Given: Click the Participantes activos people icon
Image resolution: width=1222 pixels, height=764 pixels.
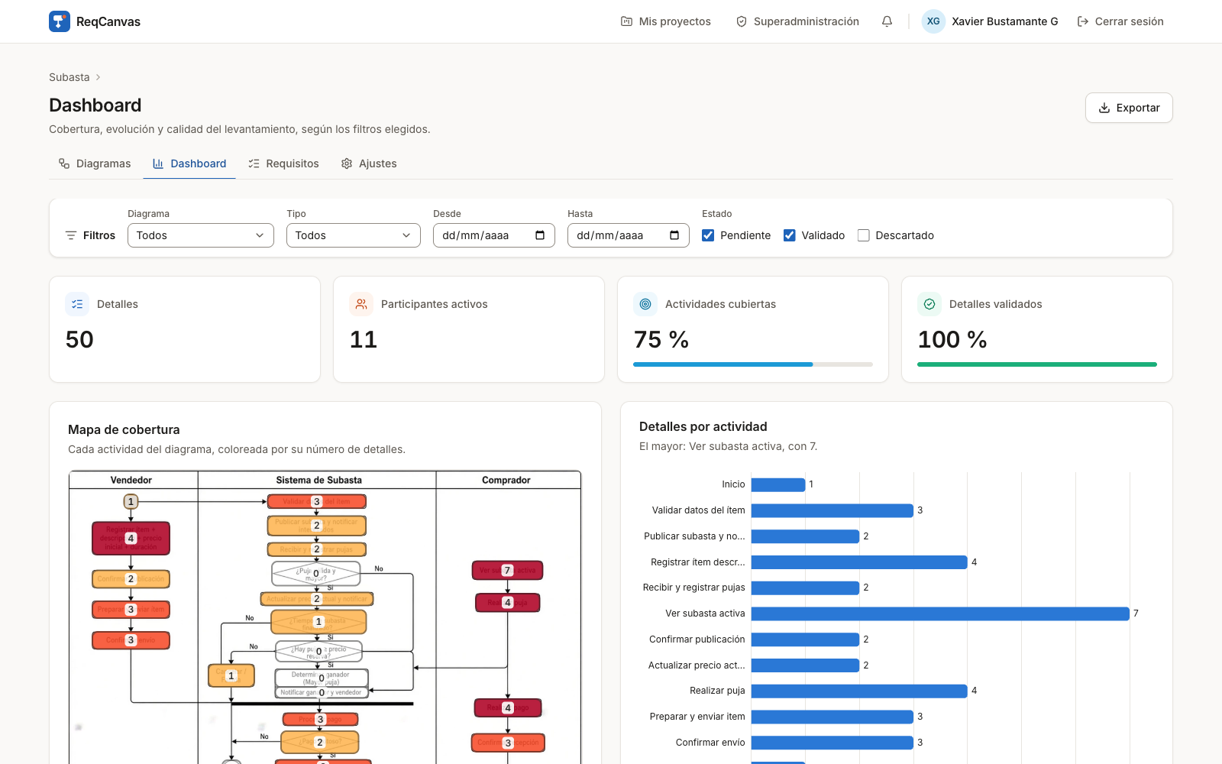Looking at the screenshot, I should 361,304.
